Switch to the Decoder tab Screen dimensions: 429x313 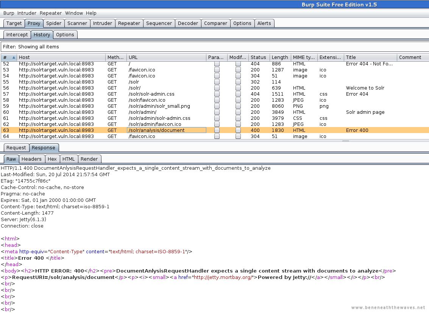(x=188, y=23)
